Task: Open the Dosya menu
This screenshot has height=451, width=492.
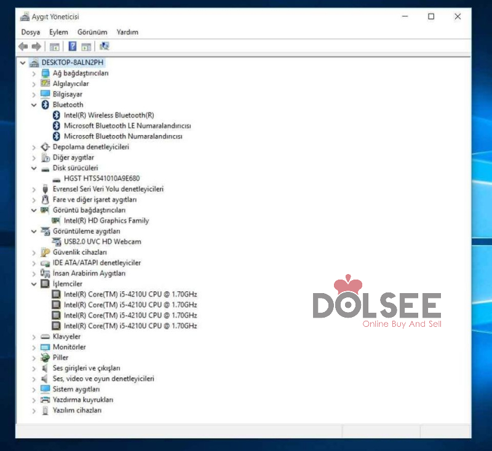Action: (x=30, y=32)
